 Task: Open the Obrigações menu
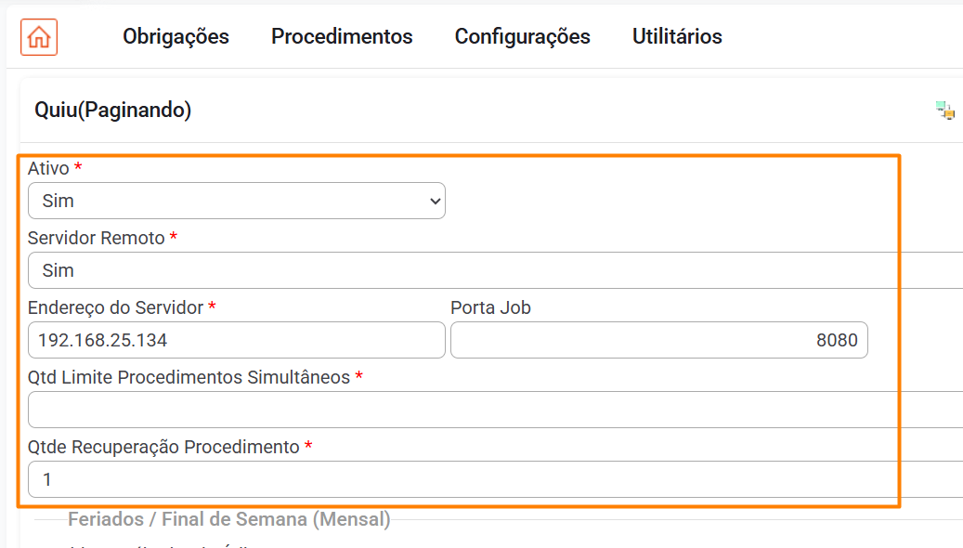176,36
